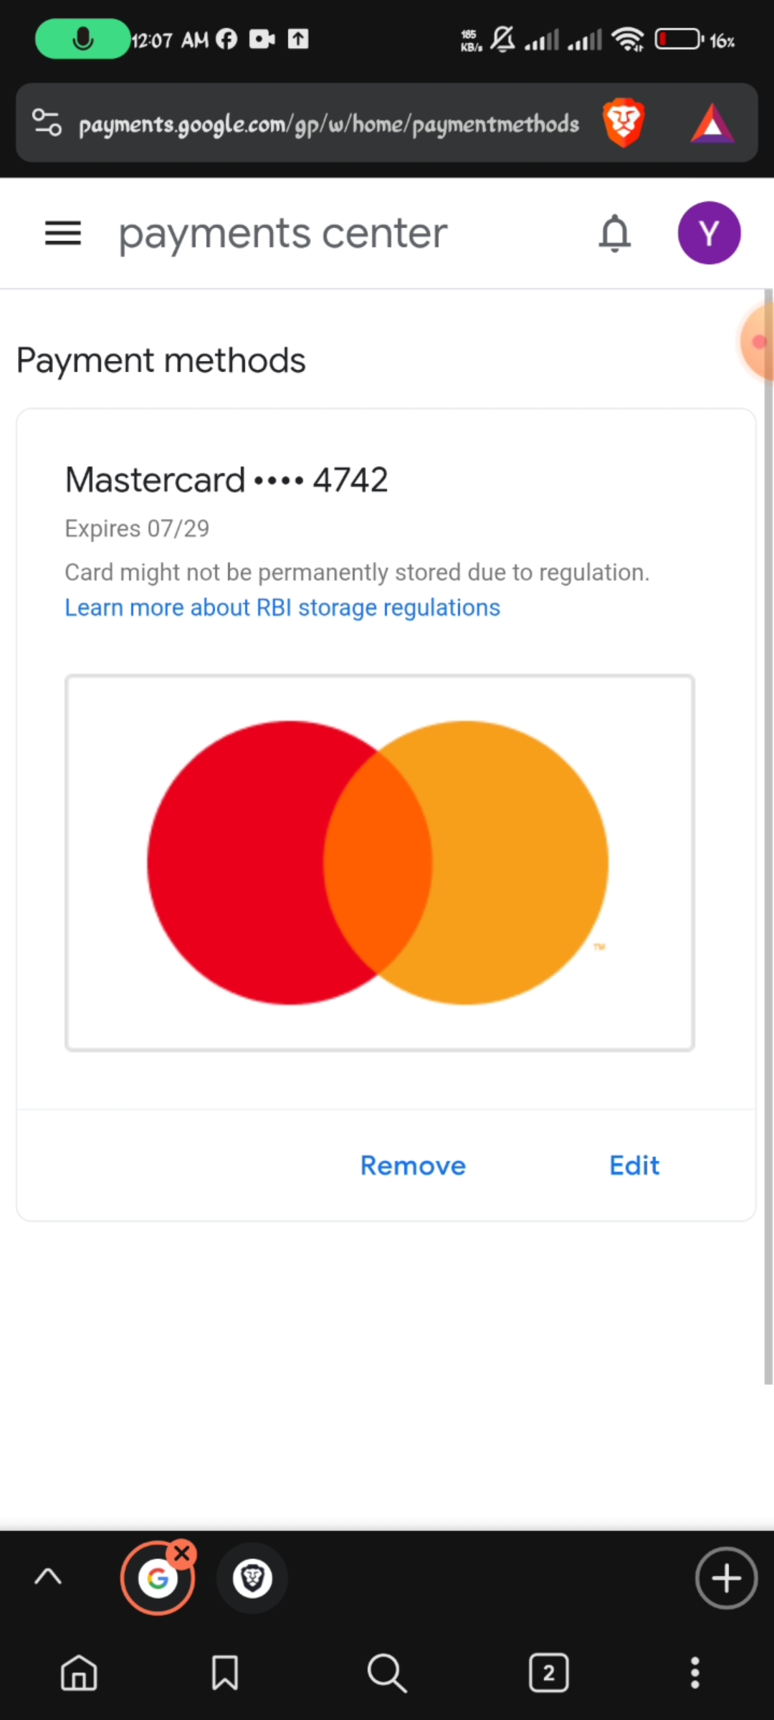The image size is (774, 1720).
Task: Add a new tab with plus button
Action: coord(726,1578)
